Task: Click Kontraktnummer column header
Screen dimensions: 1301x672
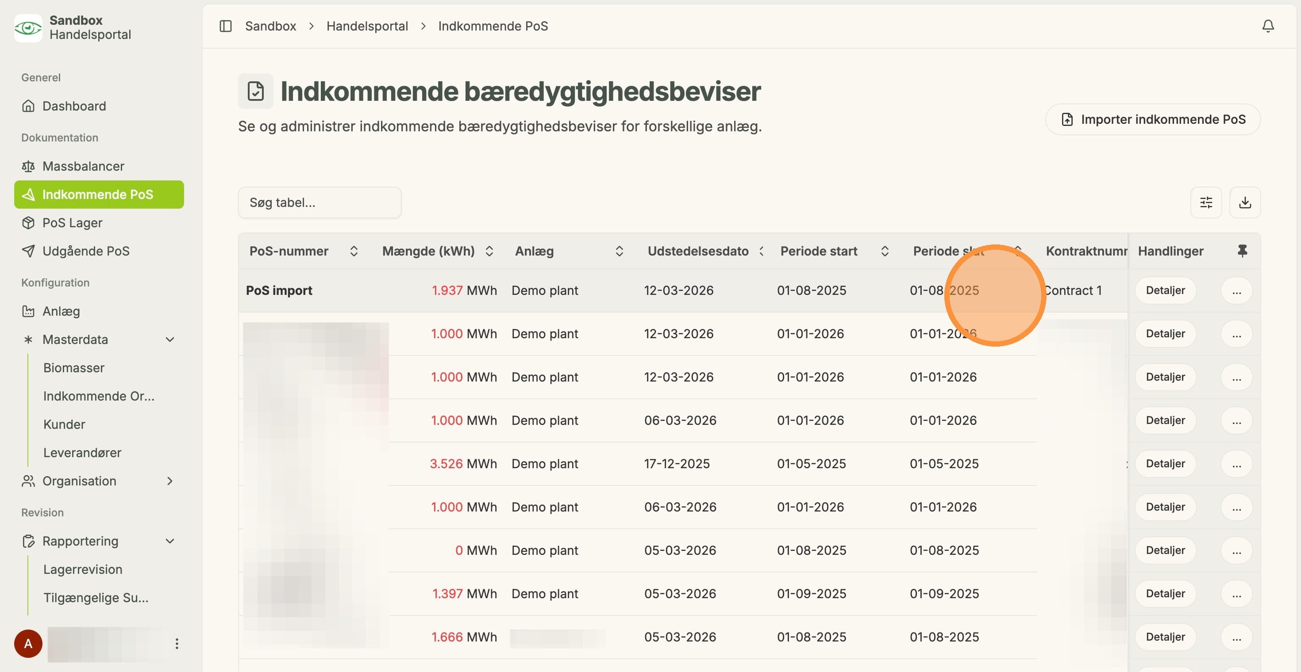Action: (x=1086, y=251)
